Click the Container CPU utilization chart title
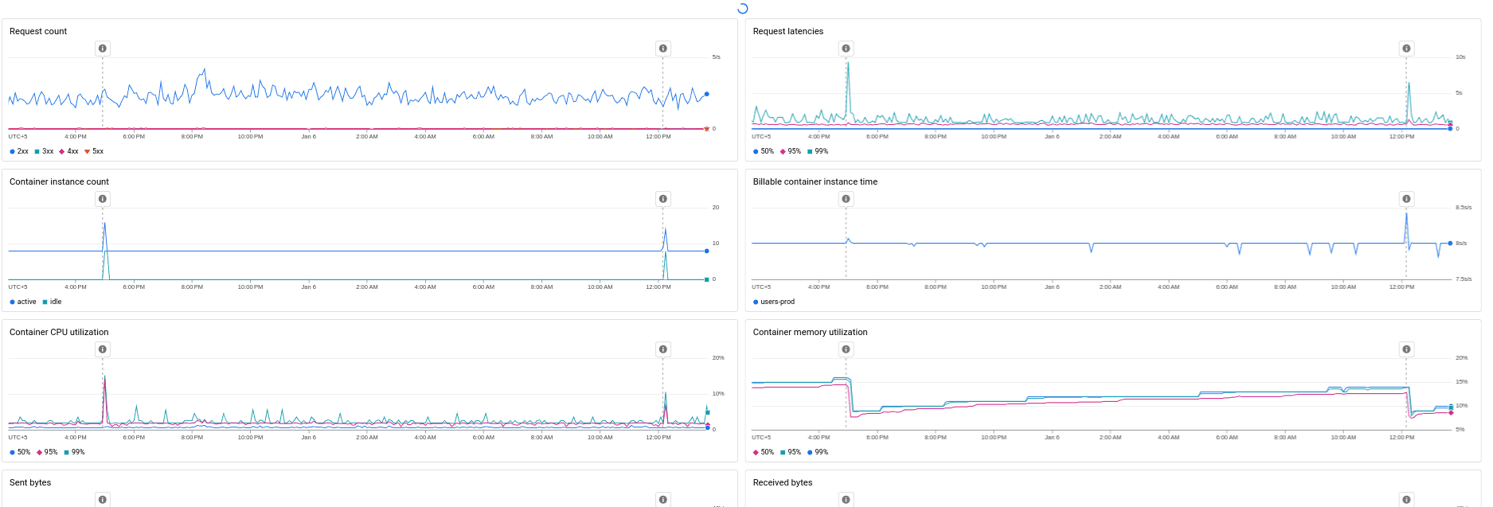Screen dimensions: 1493x507 59,332
